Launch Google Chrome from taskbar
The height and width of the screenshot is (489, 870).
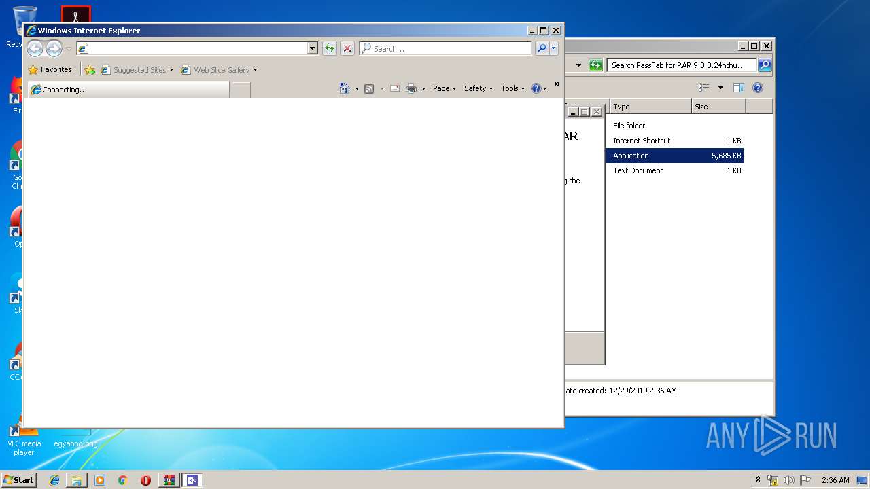(x=122, y=480)
